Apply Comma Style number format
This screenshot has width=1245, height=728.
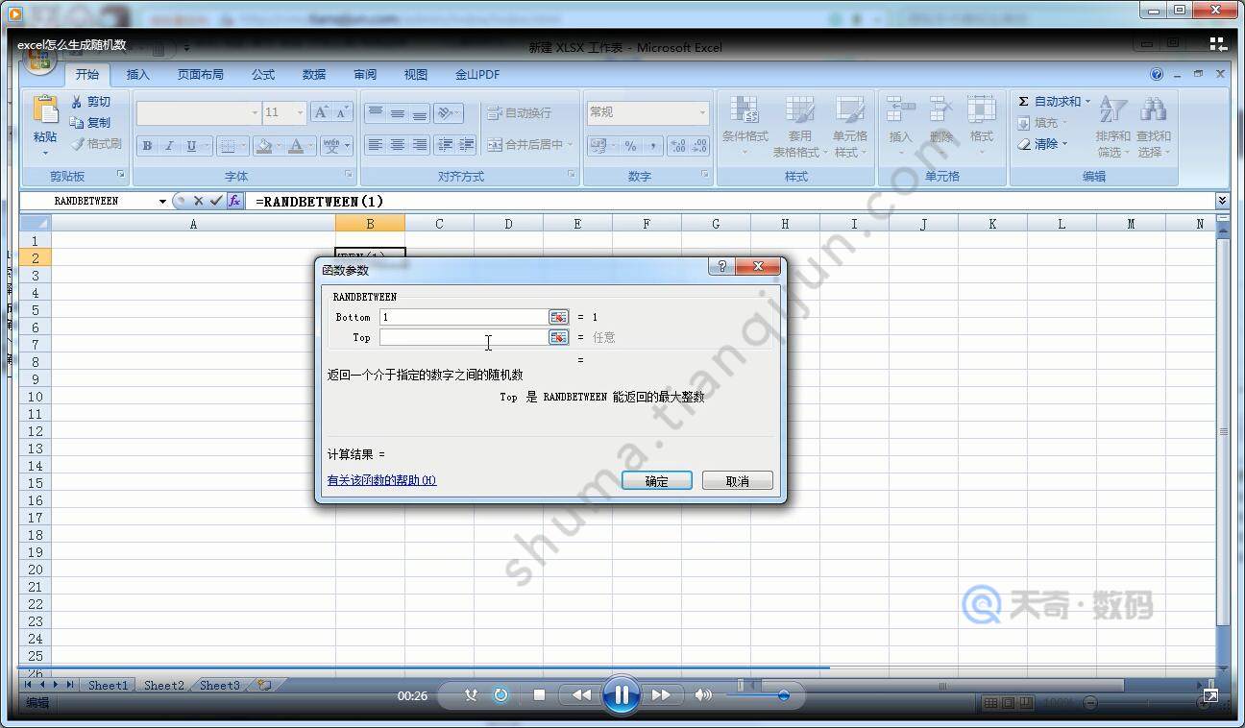[x=652, y=146]
